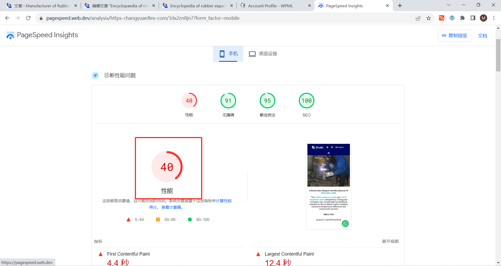Viewport: 501px width, 266px height.
Task: Select the 手机 mobile tab
Action: pyautogui.click(x=228, y=54)
